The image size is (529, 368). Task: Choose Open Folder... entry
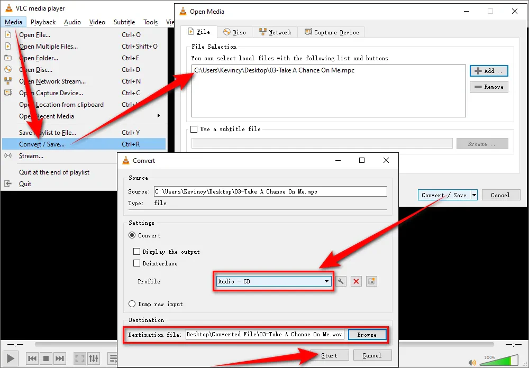click(84, 58)
